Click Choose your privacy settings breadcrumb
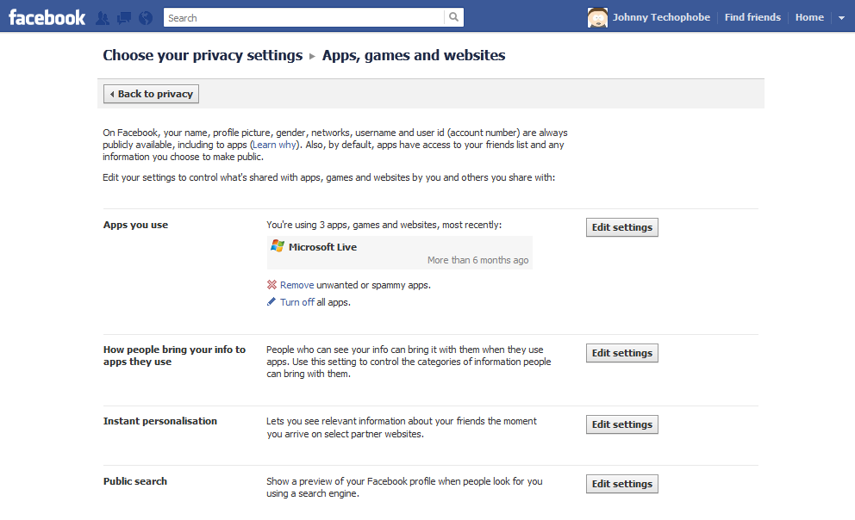This screenshot has height=520, width=855. tap(203, 56)
